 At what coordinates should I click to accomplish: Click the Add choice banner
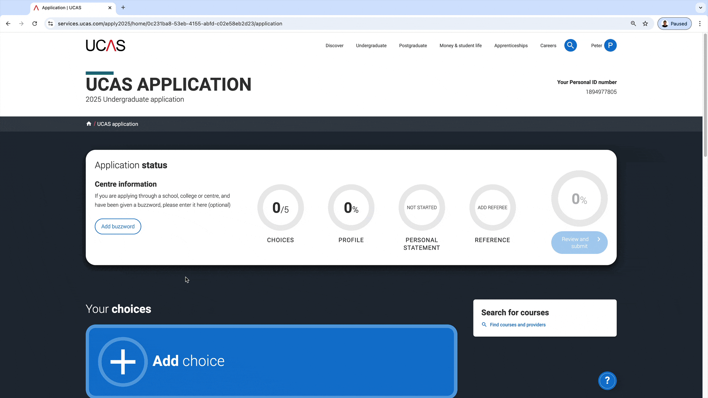point(271,361)
